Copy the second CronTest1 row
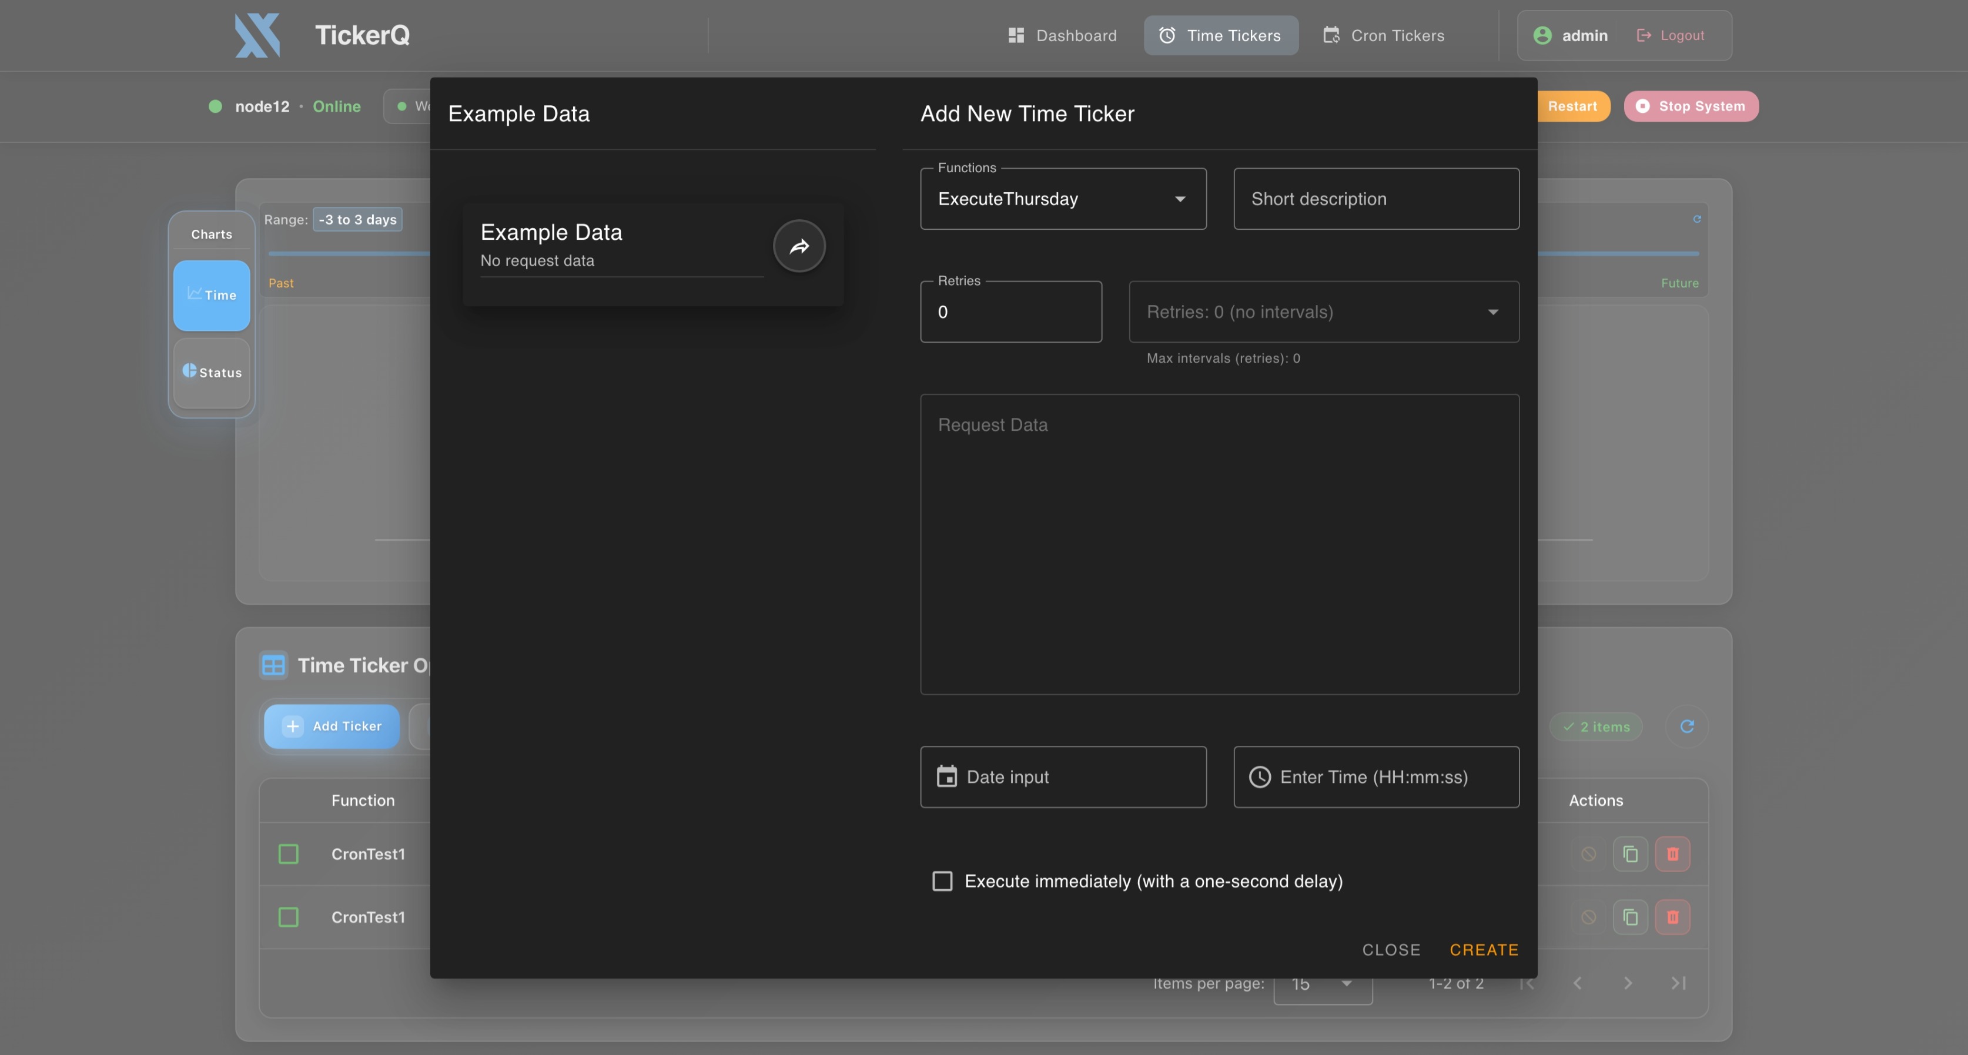This screenshot has width=1968, height=1055. tap(1629, 917)
